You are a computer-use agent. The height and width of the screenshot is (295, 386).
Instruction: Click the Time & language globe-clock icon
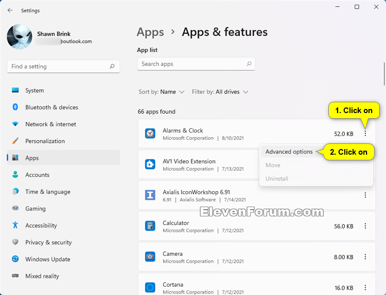tap(15, 191)
